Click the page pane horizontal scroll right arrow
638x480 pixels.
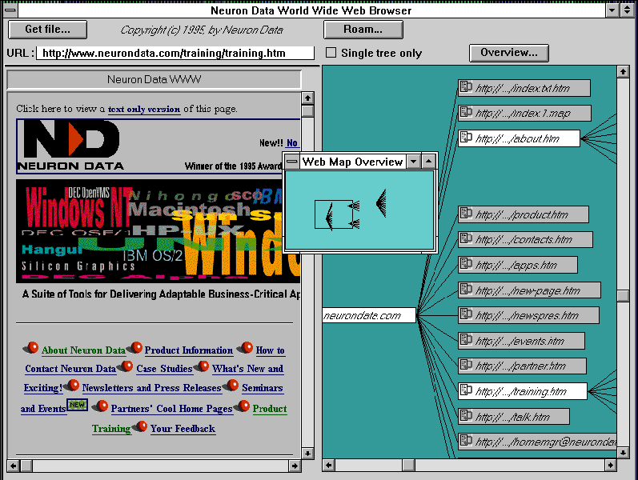(x=295, y=466)
